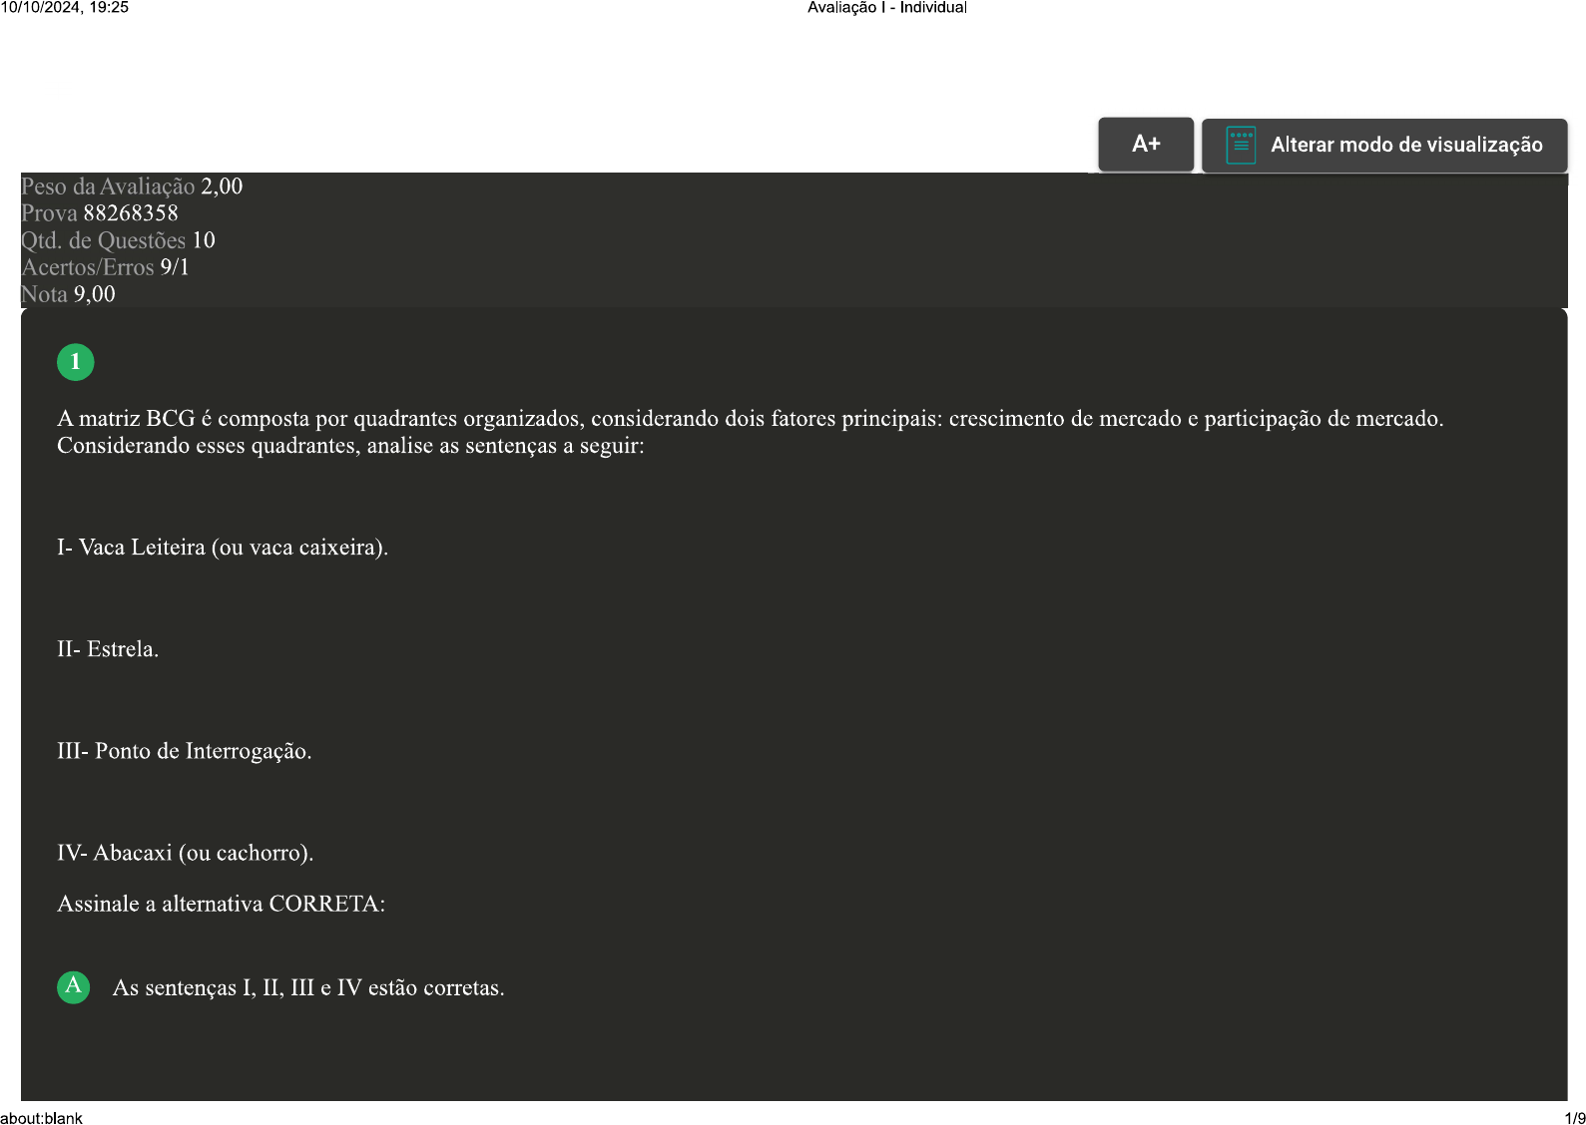Click statement III- Ponto de Interrogação

pos(185,751)
